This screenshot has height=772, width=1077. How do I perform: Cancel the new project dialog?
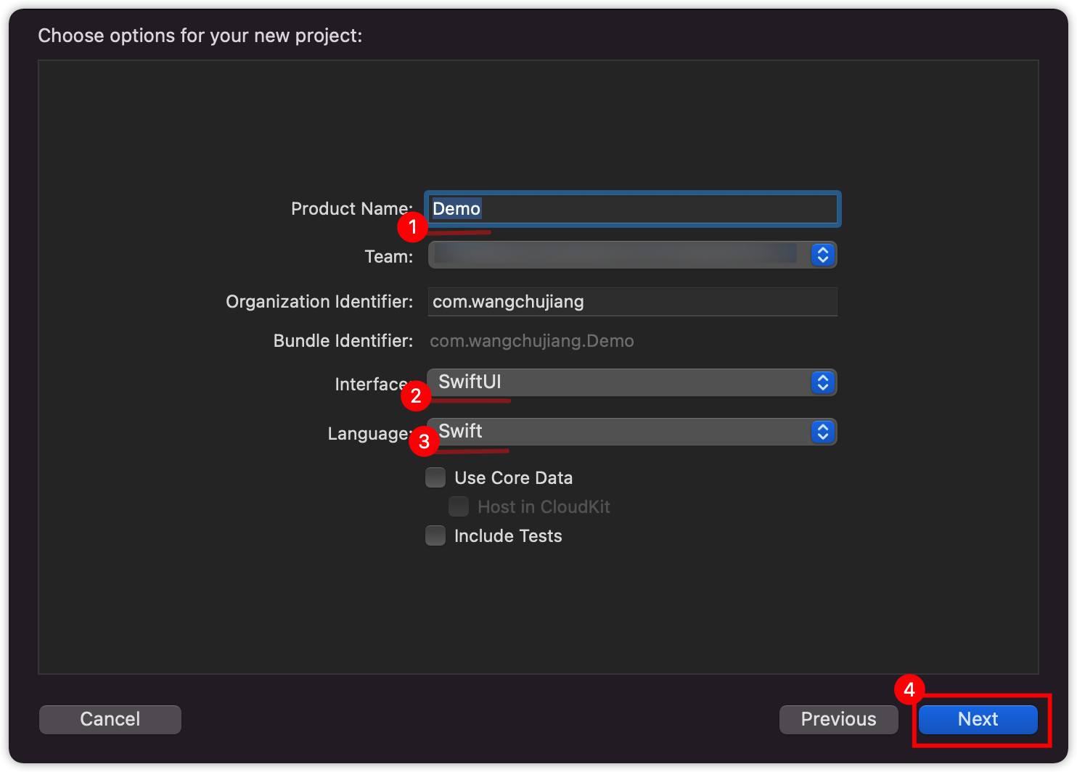110,719
